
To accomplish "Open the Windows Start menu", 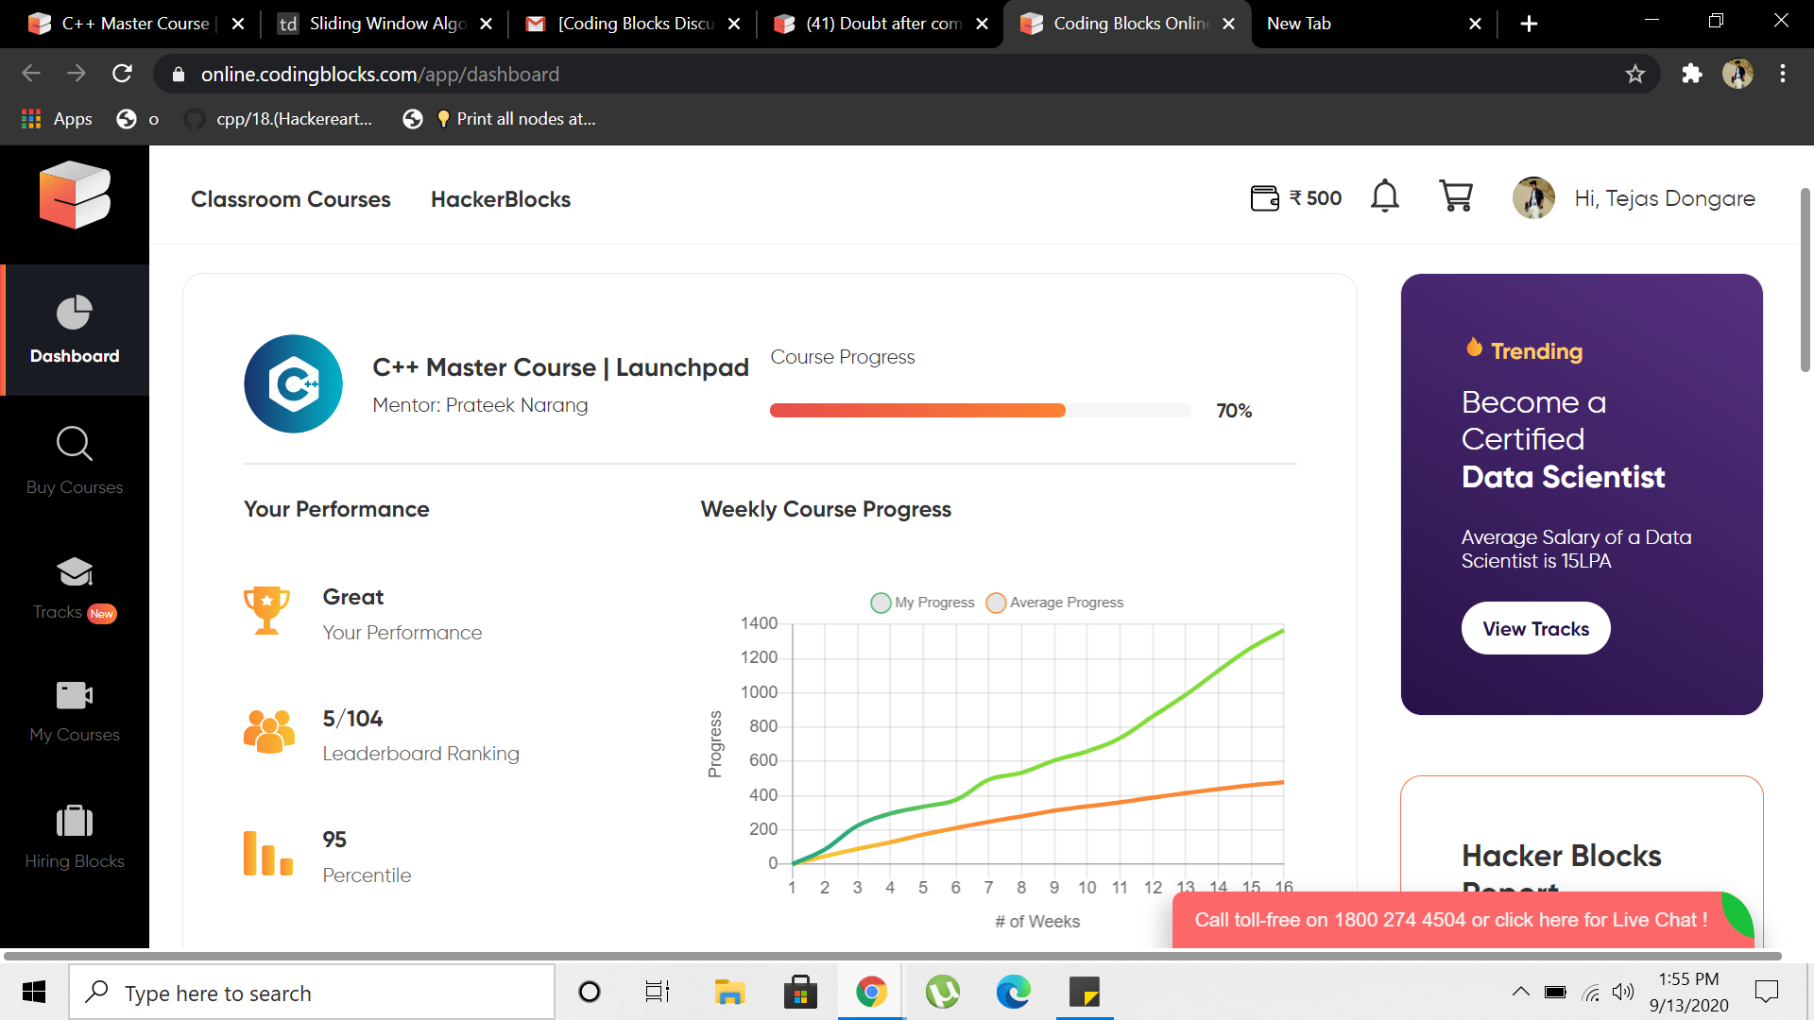I will click(x=34, y=993).
